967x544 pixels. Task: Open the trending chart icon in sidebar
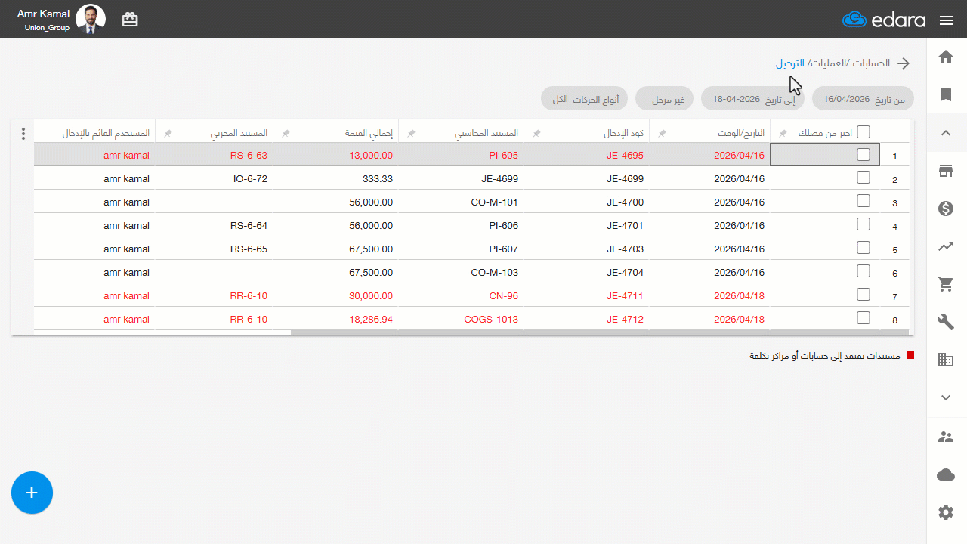[946, 246]
